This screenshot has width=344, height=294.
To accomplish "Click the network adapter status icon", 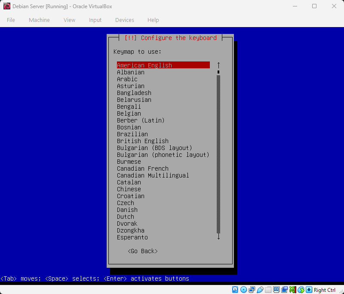I will pos(252,290).
